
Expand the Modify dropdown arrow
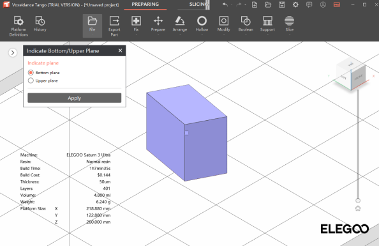tap(223, 34)
